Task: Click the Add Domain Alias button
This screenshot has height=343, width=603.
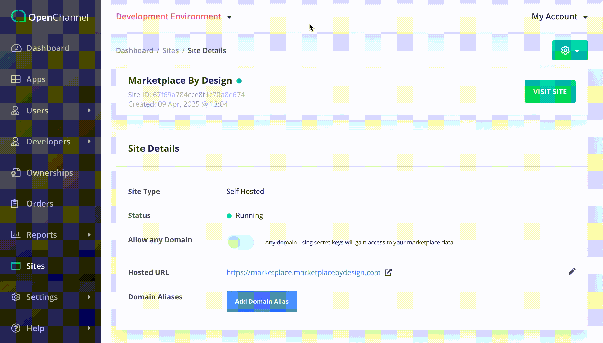Action: tap(262, 301)
